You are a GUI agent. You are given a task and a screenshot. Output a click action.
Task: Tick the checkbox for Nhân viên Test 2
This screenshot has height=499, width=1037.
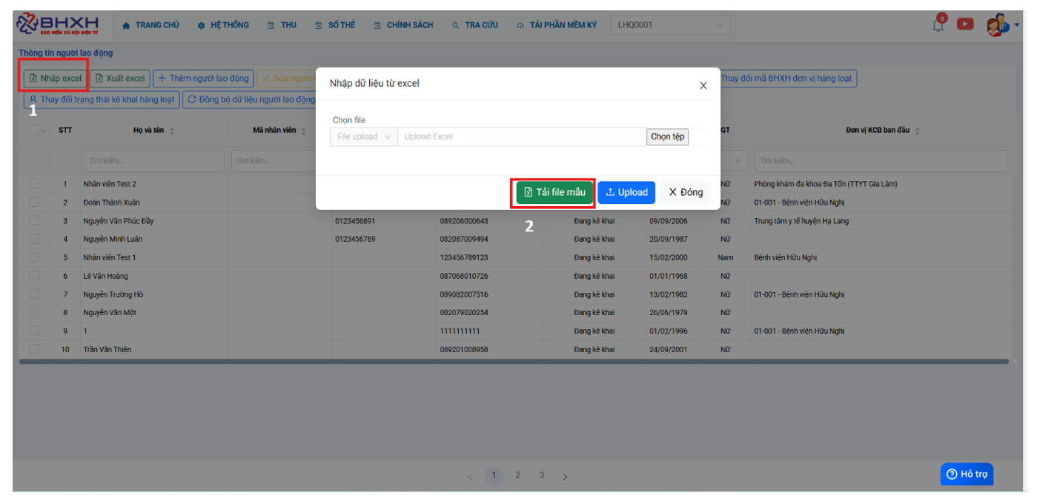(34, 184)
